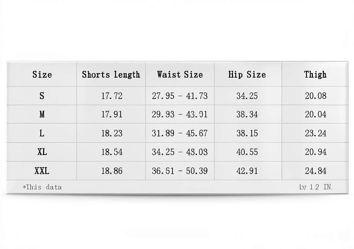Select hip size value 42.91
Image resolution: width=354 pixels, height=249 pixels.
pos(247,171)
